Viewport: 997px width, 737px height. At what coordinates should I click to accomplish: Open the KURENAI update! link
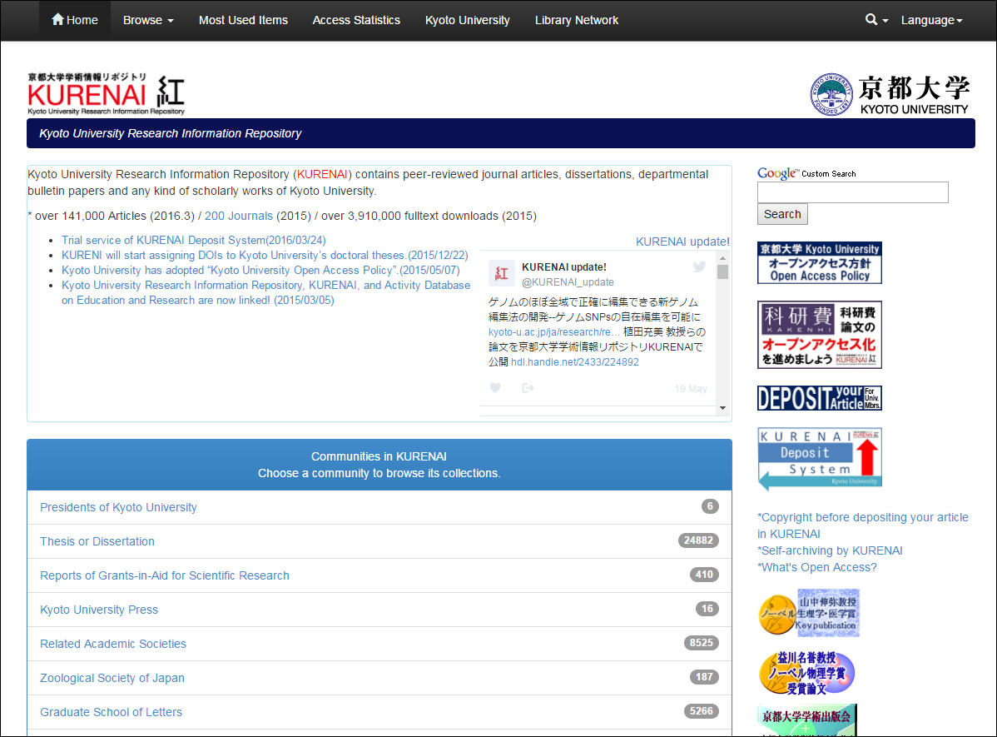click(x=683, y=242)
